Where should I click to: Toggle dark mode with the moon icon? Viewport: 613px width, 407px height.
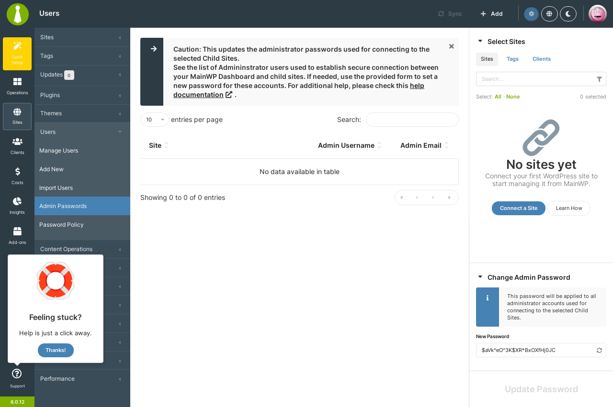tap(568, 14)
